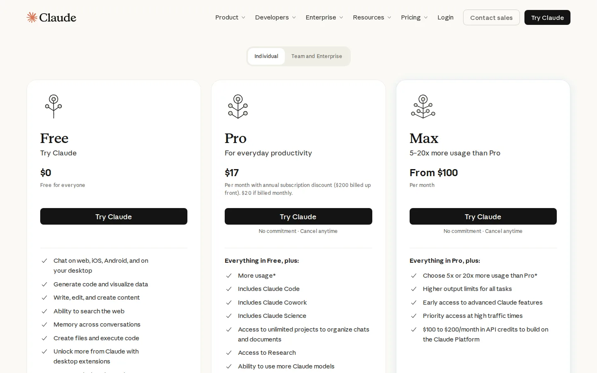Select the Individual plans toggle
597x373 pixels.
click(266, 56)
